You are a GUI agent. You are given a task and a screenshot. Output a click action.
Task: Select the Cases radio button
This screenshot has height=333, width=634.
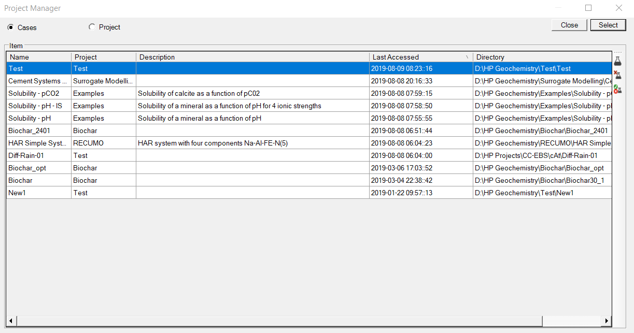click(11, 27)
